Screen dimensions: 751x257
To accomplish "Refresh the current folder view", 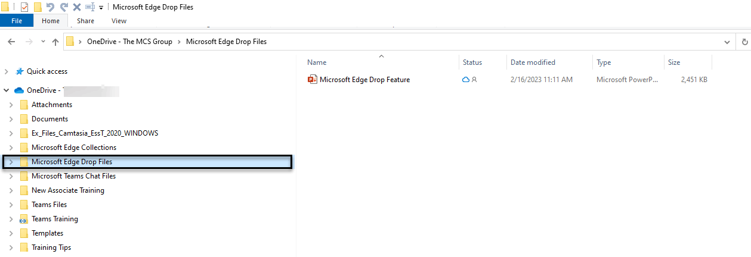I will pyautogui.click(x=744, y=42).
